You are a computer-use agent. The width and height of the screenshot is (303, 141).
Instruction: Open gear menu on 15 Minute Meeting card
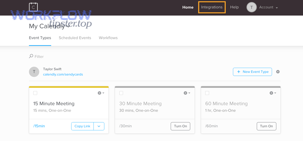[x=101, y=93]
